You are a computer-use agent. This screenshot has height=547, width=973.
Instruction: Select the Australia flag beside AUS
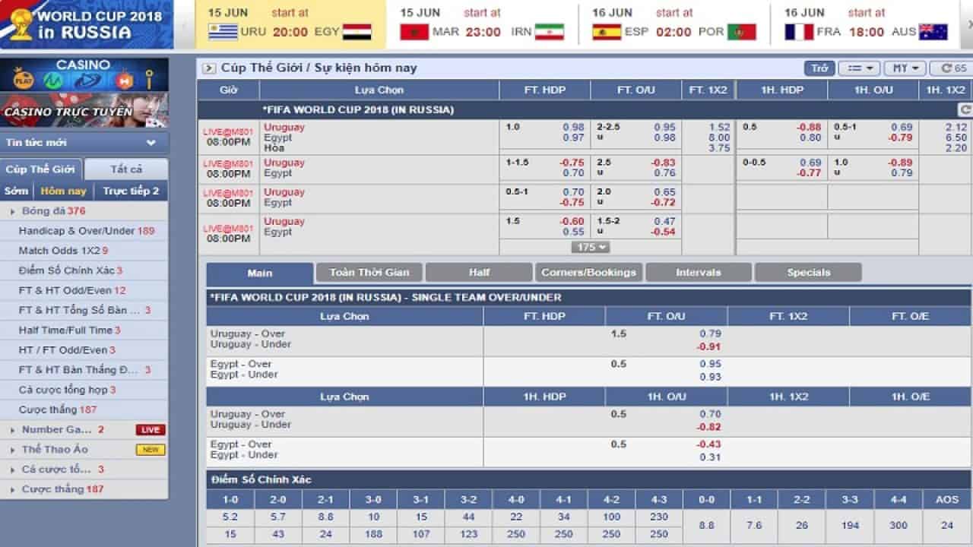(933, 32)
